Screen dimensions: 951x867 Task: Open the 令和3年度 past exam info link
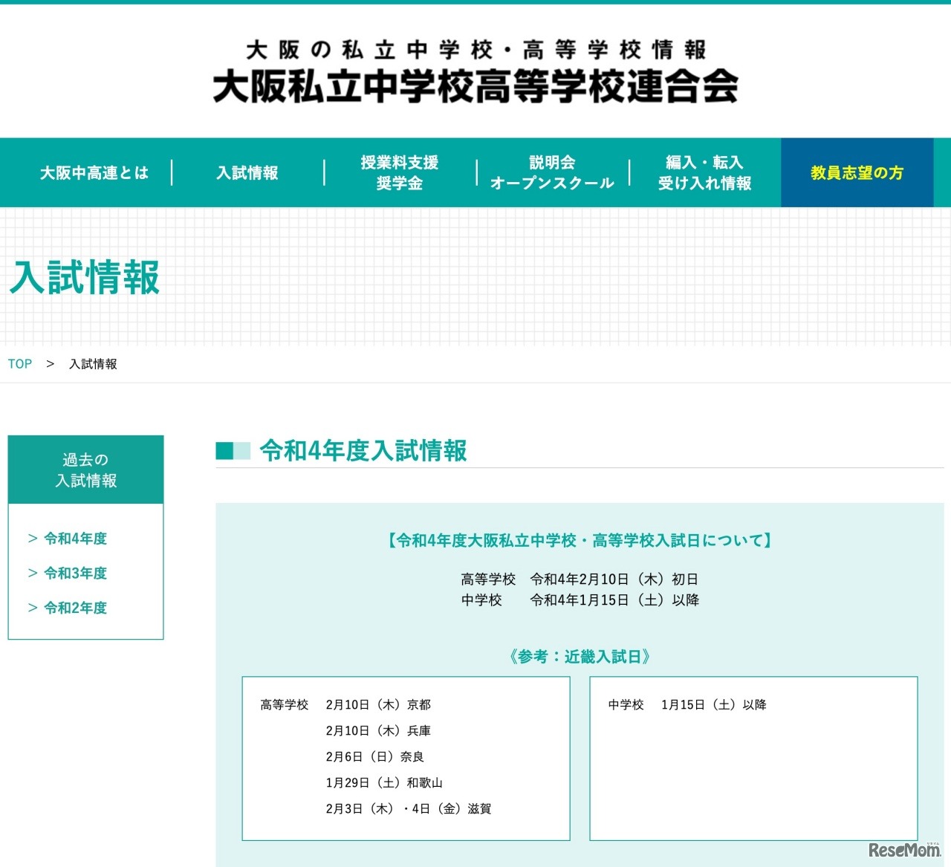point(74,573)
